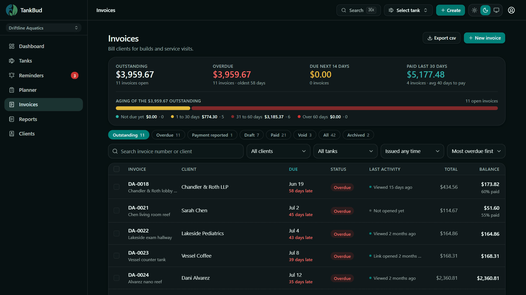The height and width of the screenshot is (295, 526).
Task: Sort by the BALANCE column header
Action: pos(489,169)
